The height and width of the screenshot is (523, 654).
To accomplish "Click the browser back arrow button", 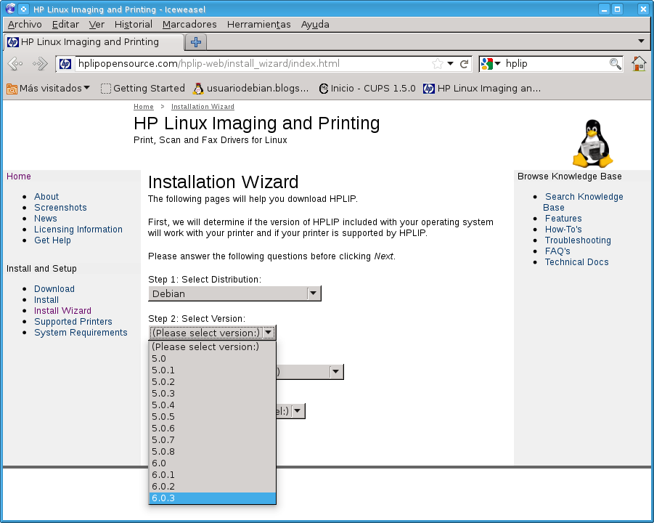I will coord(15,64).
